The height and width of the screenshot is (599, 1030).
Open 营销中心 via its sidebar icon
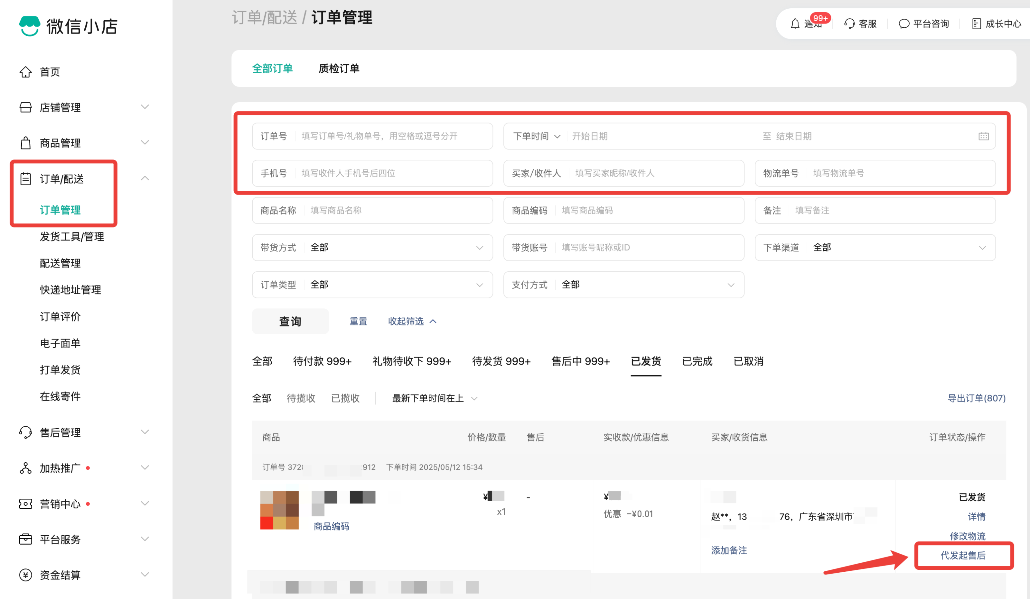(25, 504)
